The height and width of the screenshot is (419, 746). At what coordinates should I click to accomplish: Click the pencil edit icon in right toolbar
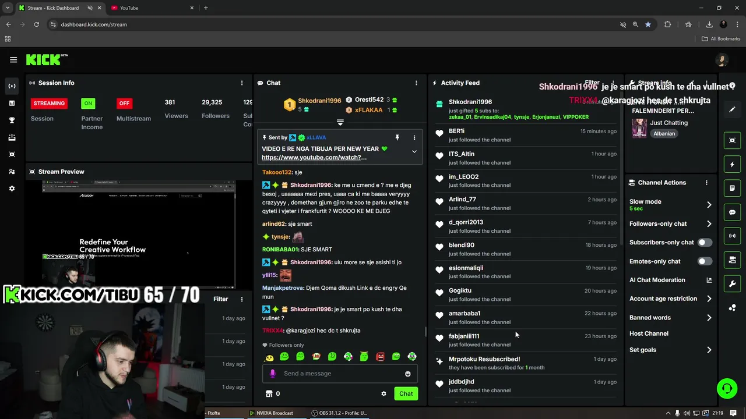tap(733, 109)
